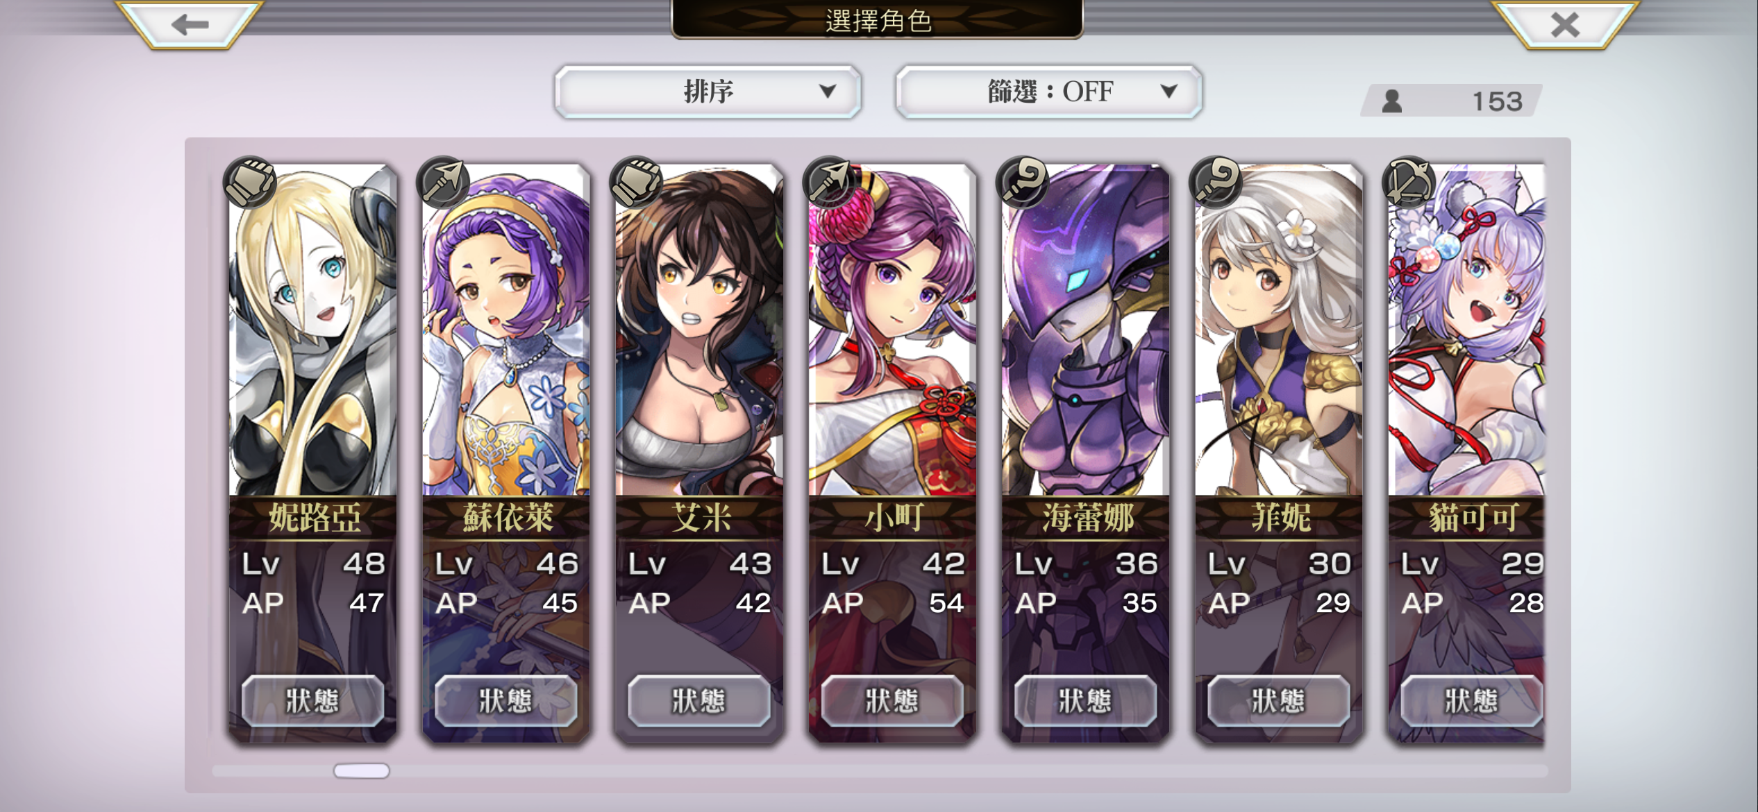
Task: Click the staff class icon on 菲妮
Action: click(1215, 183)
